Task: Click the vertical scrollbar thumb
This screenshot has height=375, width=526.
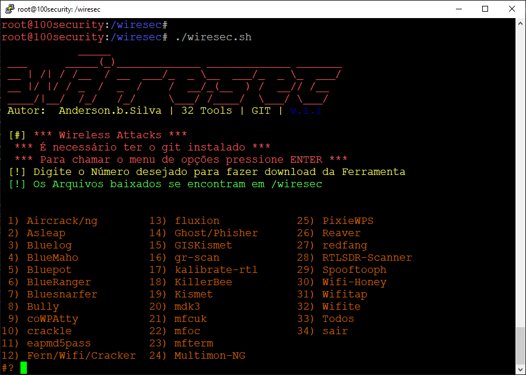Action: [520, 345]
